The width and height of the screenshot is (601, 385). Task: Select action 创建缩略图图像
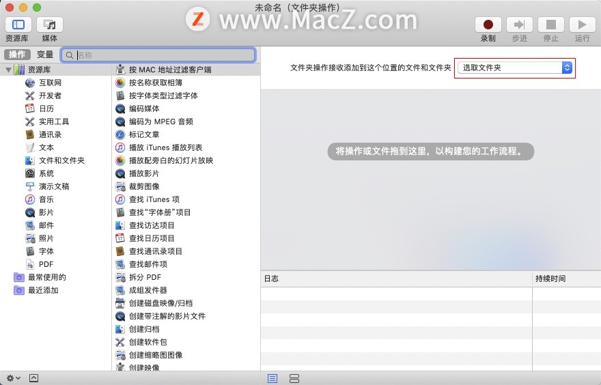[x=187, y=355]
